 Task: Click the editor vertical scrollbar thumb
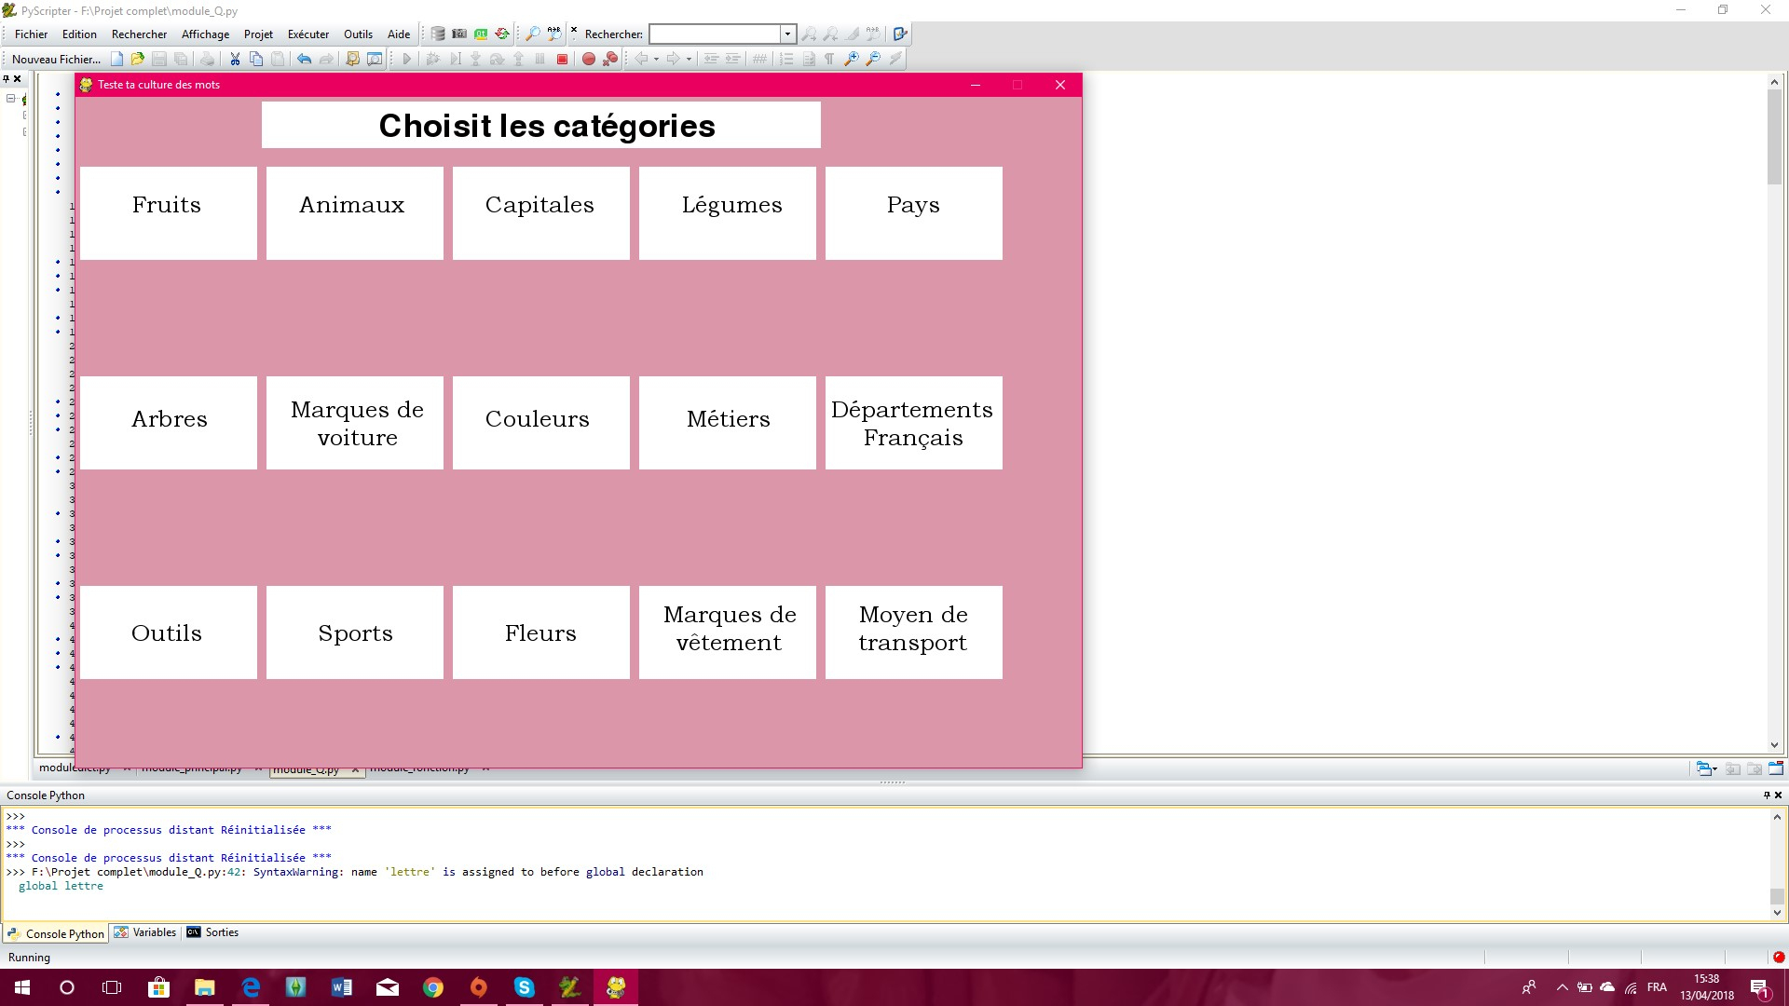(x=1774, y=135)
